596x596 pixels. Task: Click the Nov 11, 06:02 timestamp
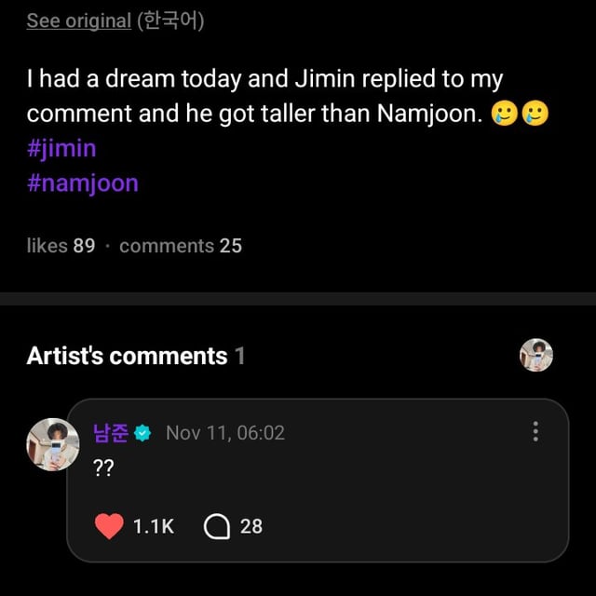[225, 433]
